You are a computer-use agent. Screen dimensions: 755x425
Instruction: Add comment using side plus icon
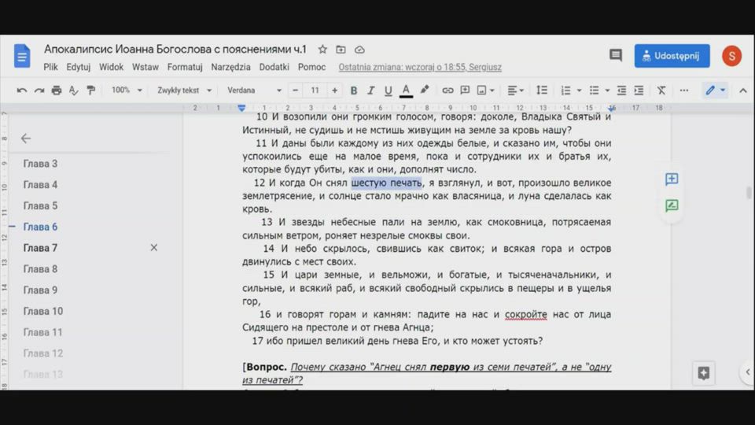tap(672, 179)
